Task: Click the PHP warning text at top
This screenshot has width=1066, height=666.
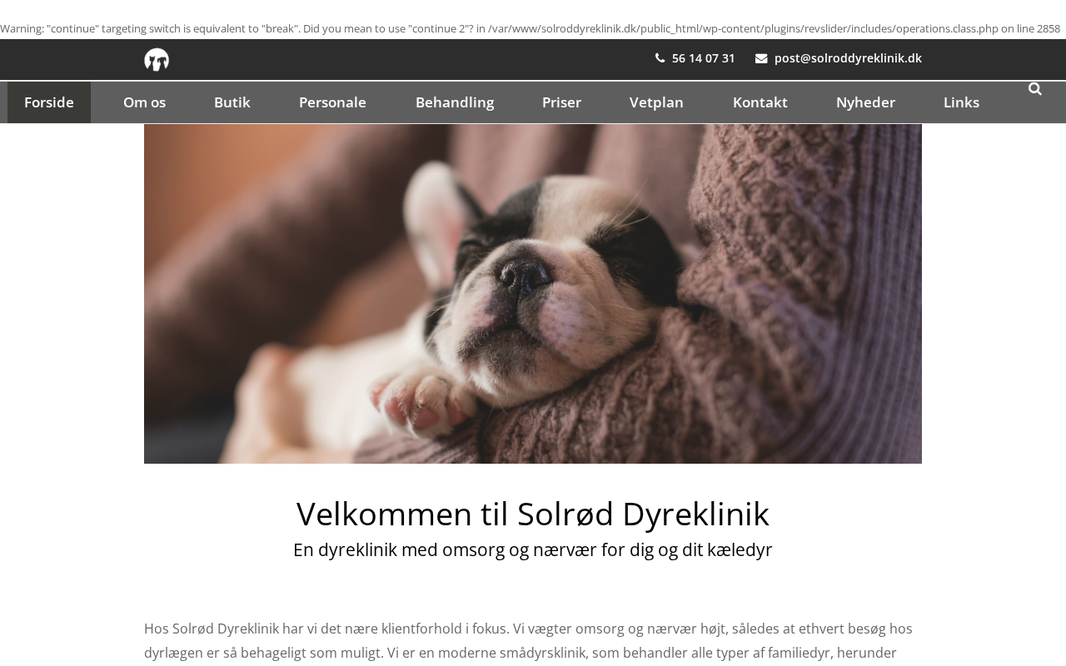Action: (x=531, y=28)
